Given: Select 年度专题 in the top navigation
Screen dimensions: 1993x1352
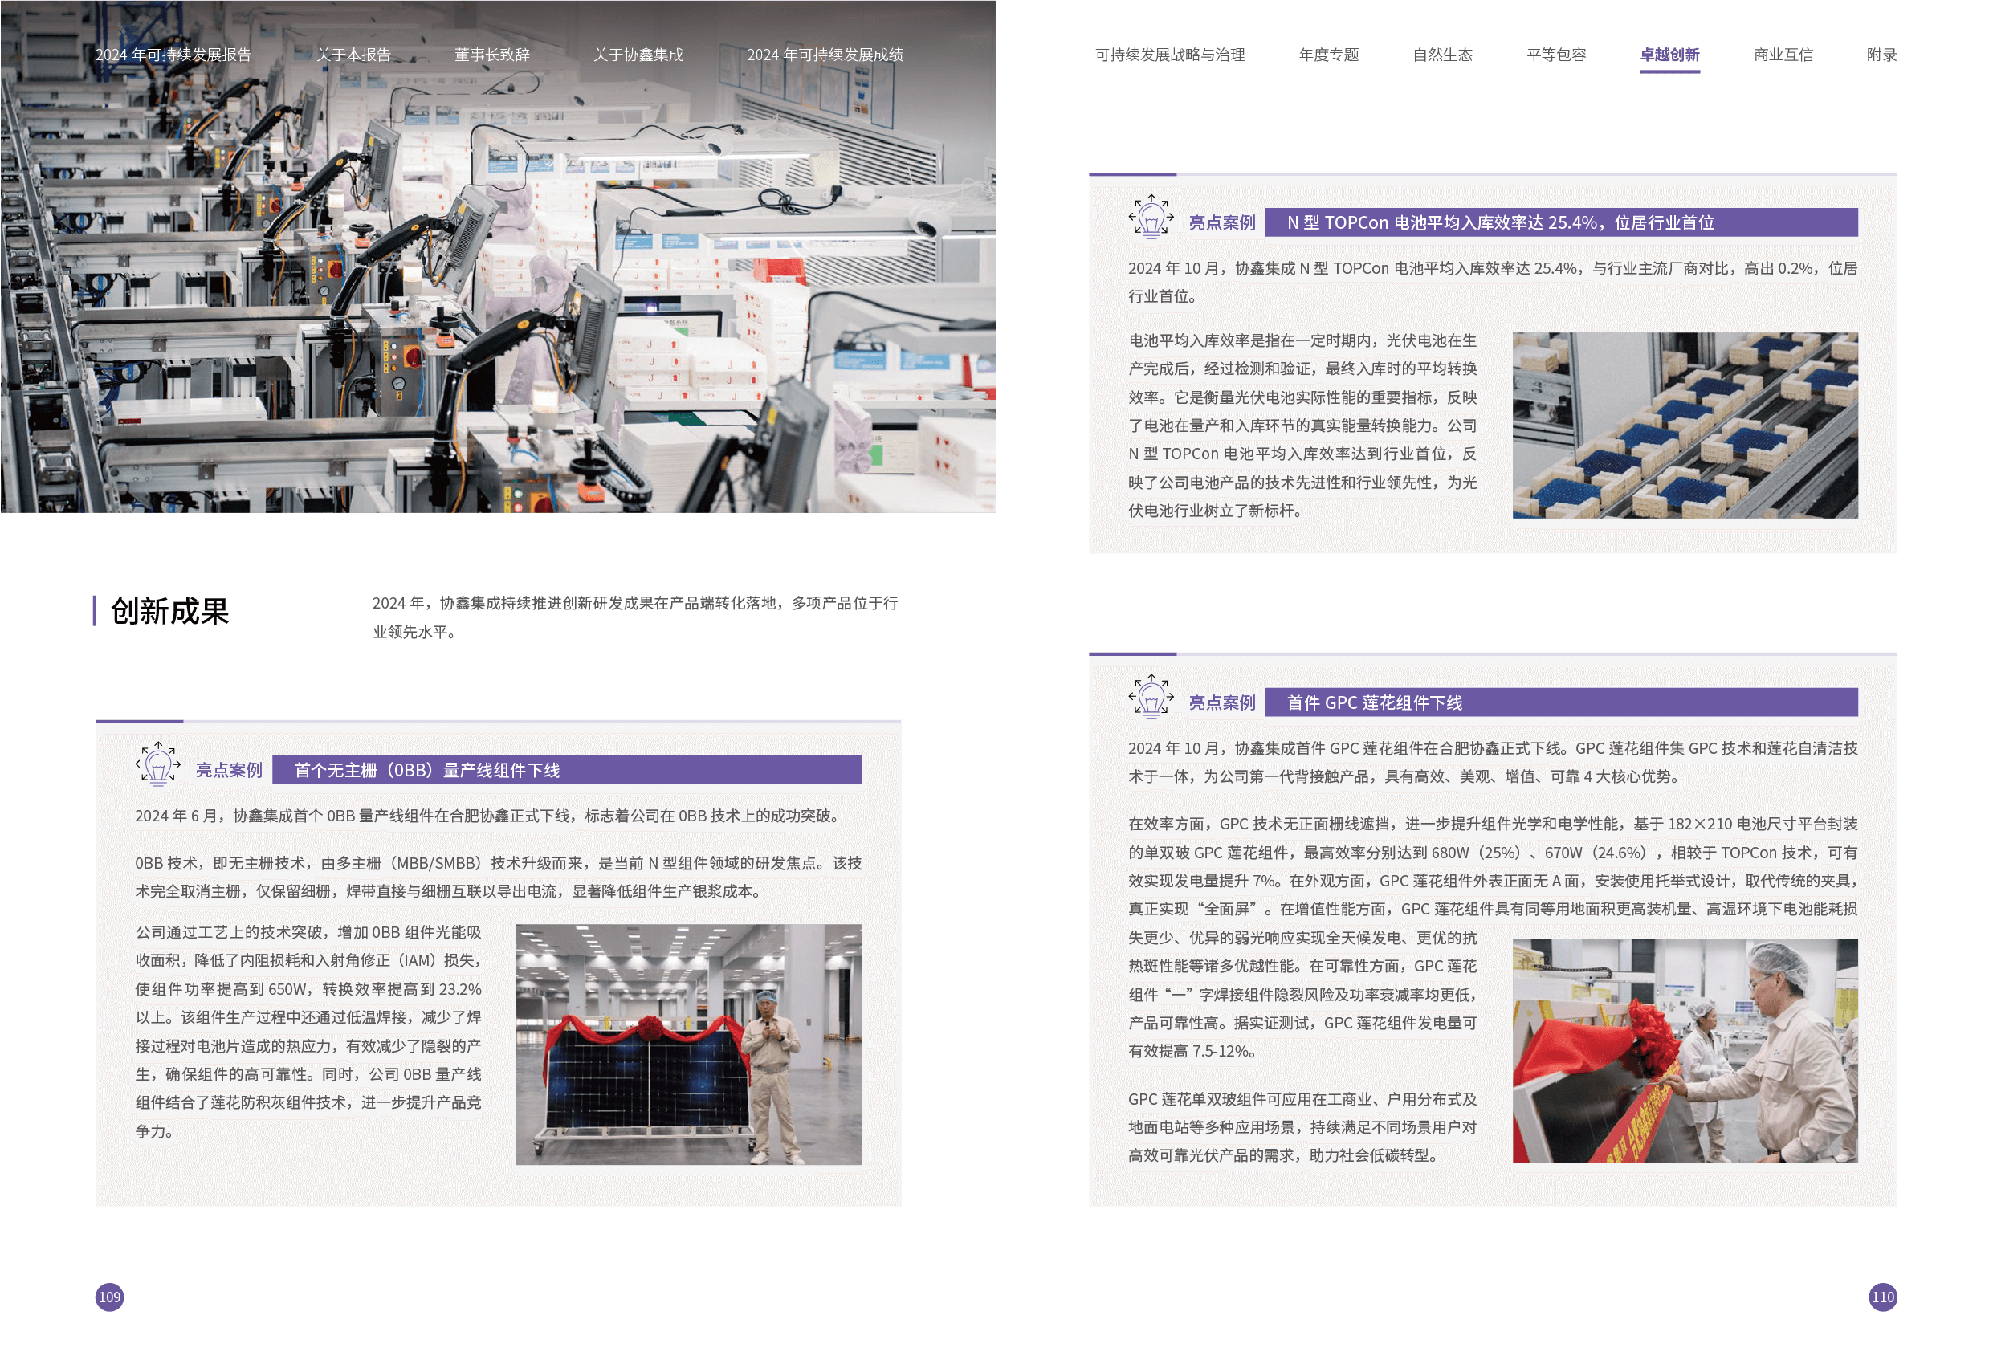Looking at the screenshot, I should (x=1328, y=55).
